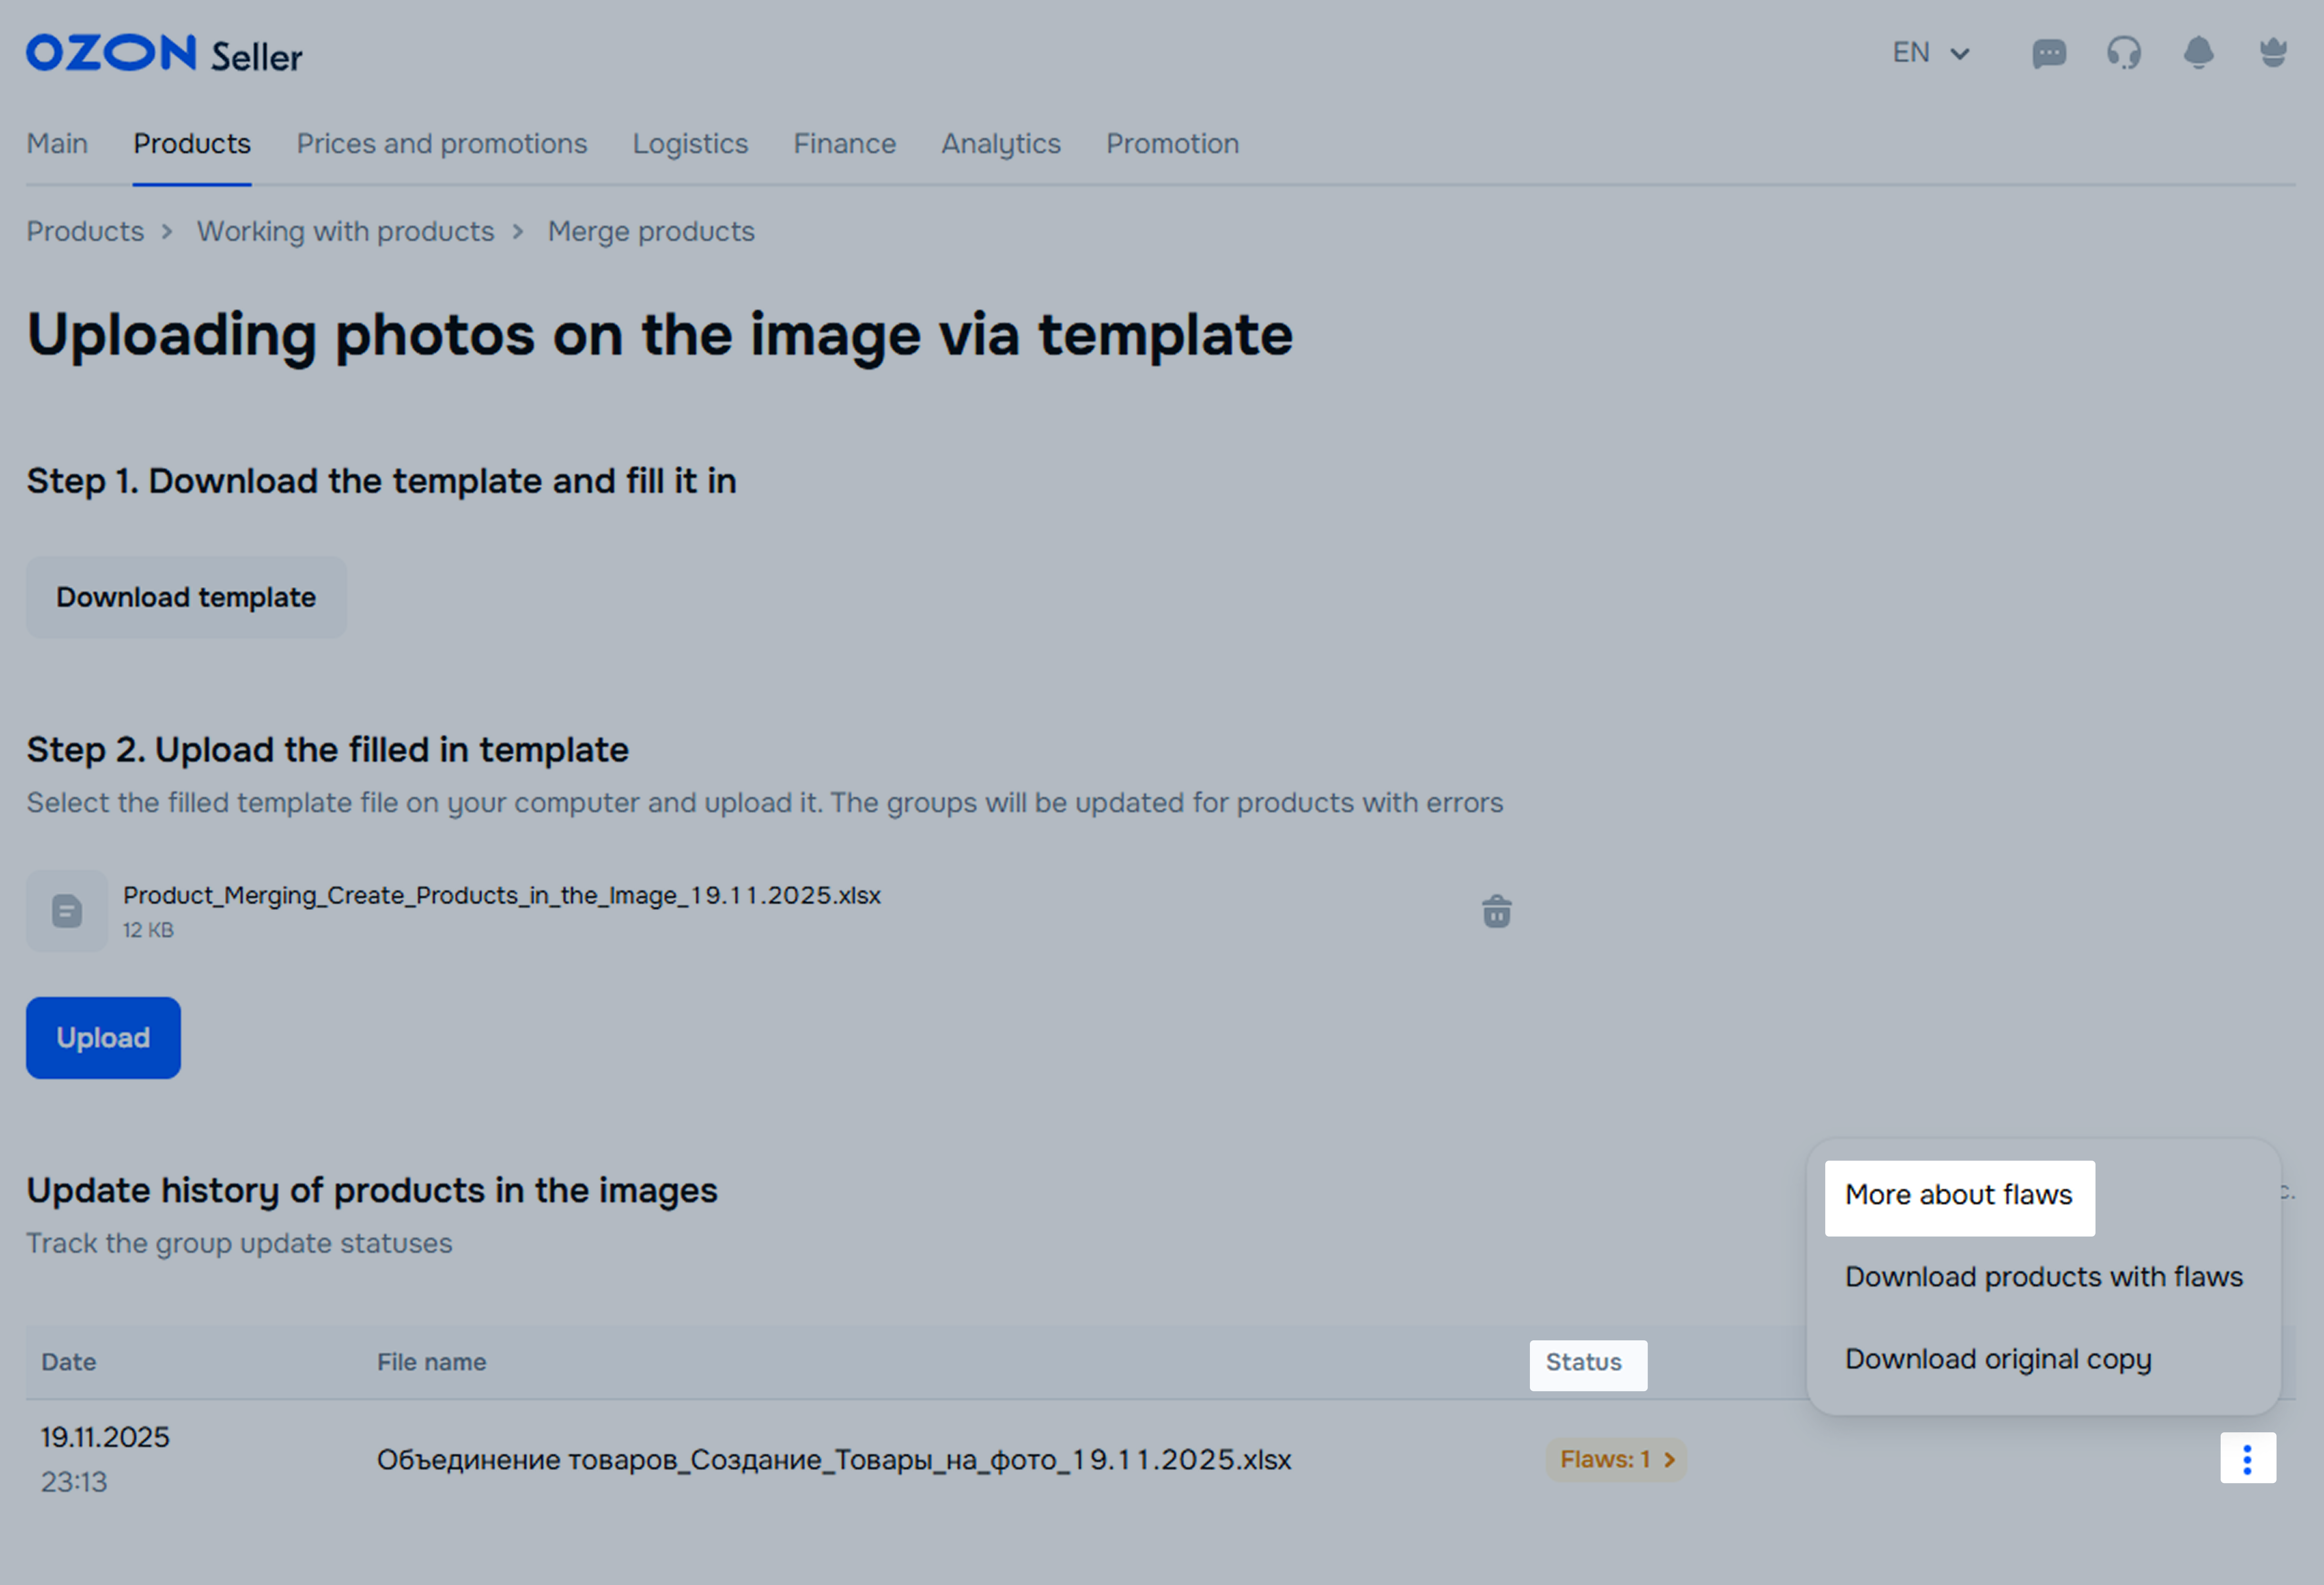Select More about flaws menu item
The height and width of the screenshot is (1585, 2324).
click(x=1958, y=1195)
